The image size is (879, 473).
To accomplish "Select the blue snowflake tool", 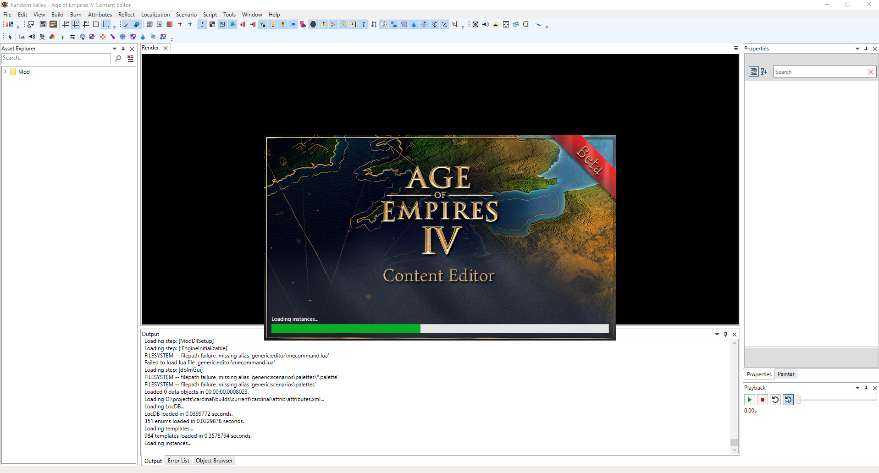I will click(x=123, y=37).
